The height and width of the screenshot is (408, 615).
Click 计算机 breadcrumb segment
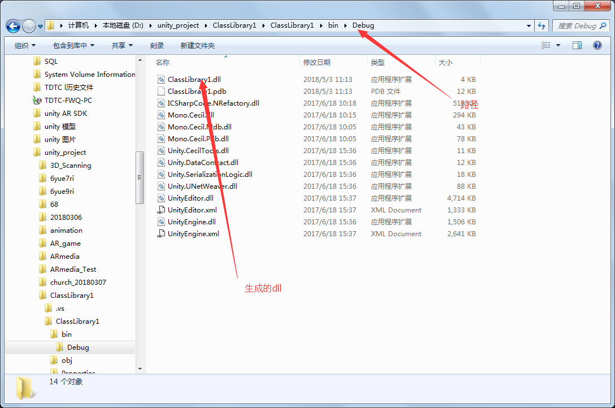coord(78,25)
